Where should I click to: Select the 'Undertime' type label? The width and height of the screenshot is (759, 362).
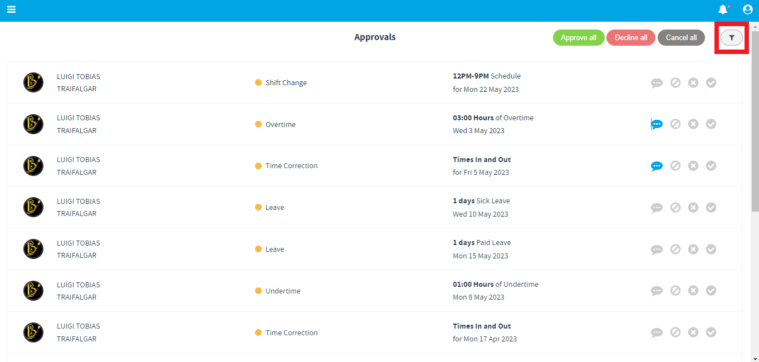pos(283,291)
